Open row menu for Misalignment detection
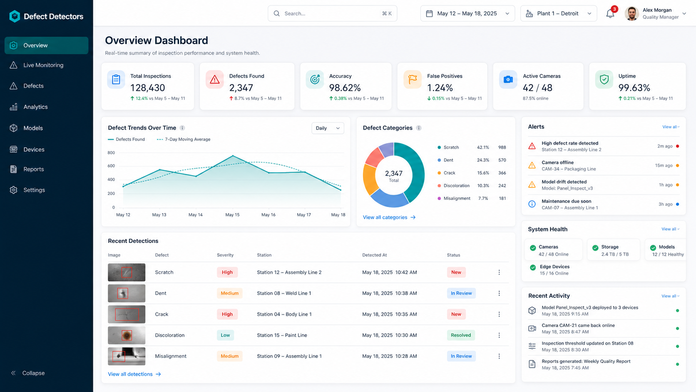696x392 pixels. 499,356
